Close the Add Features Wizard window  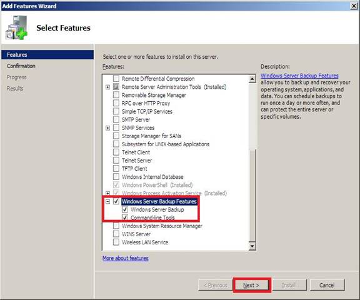click(354, 6)
